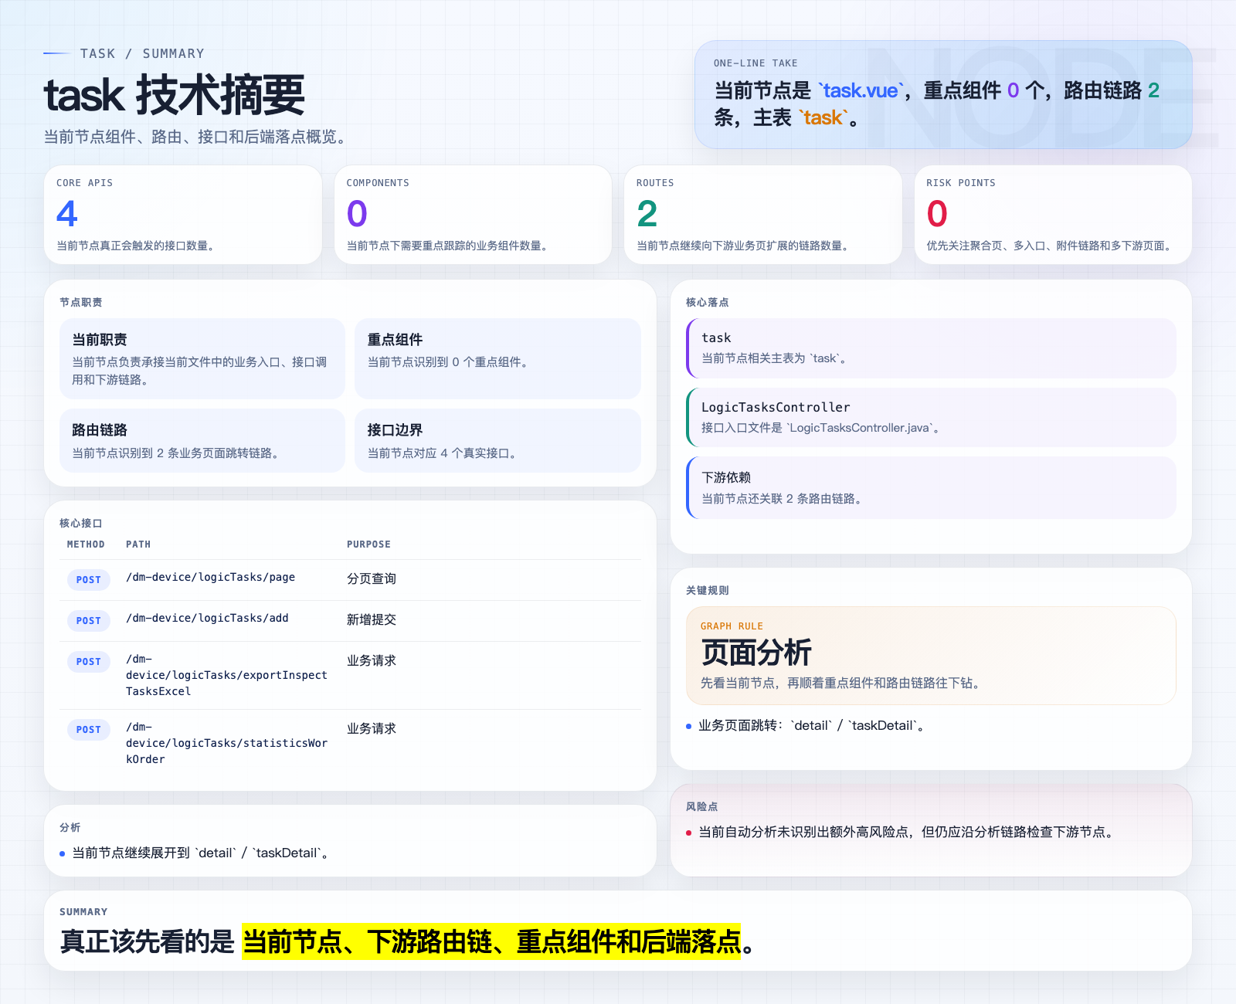Click the 业务页面跳转 rule bullet

click(x=811, y=725)
